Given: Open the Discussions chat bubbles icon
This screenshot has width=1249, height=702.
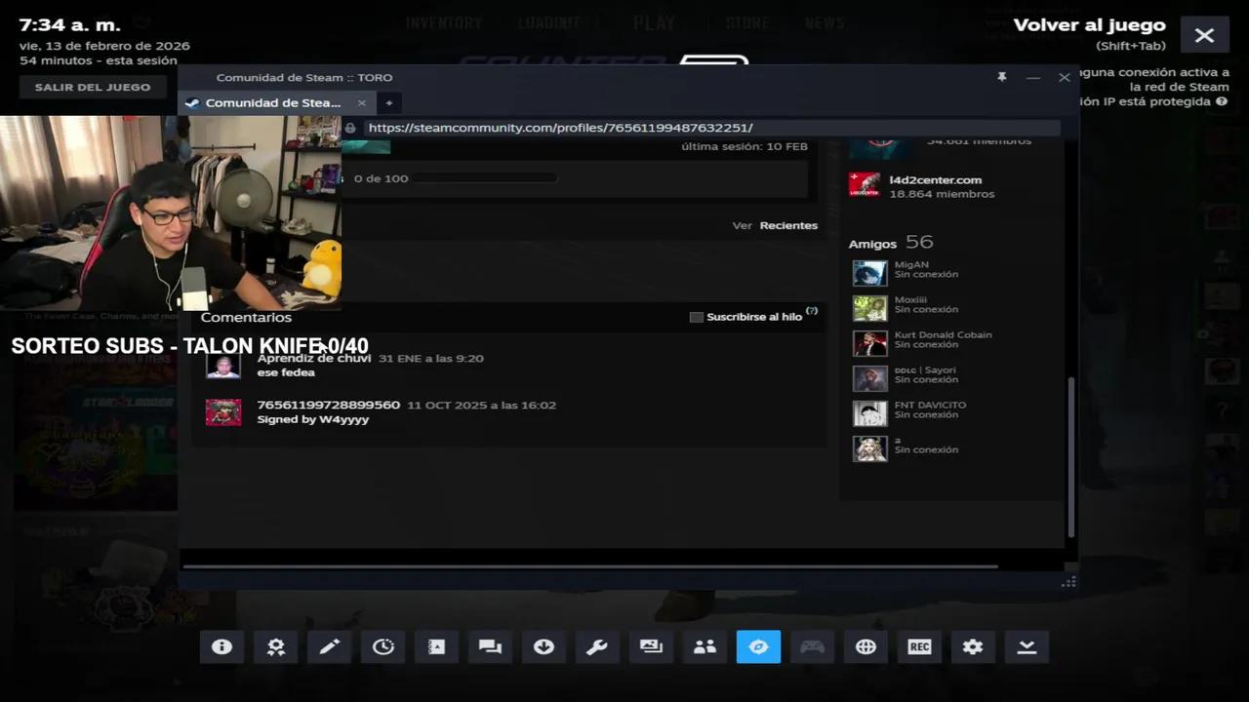Looking at the screenshot, I should tap(491, 646).
